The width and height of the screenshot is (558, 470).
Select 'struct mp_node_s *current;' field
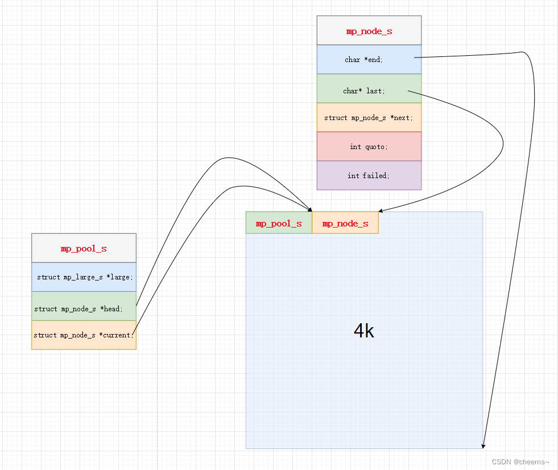pos(84,335)
